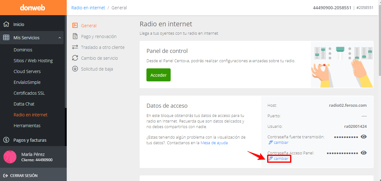The width and height of the screenshot is (381, 181).
Task: Click the Inicio home icon
Action: [6, 24]
